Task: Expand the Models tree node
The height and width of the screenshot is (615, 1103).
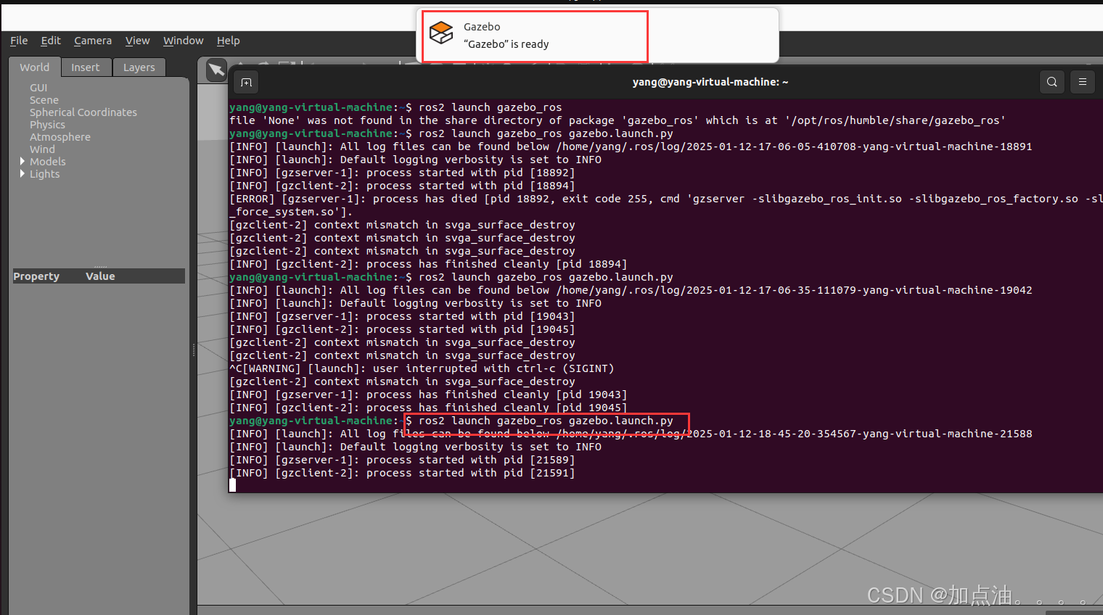Action: [22, 161]
